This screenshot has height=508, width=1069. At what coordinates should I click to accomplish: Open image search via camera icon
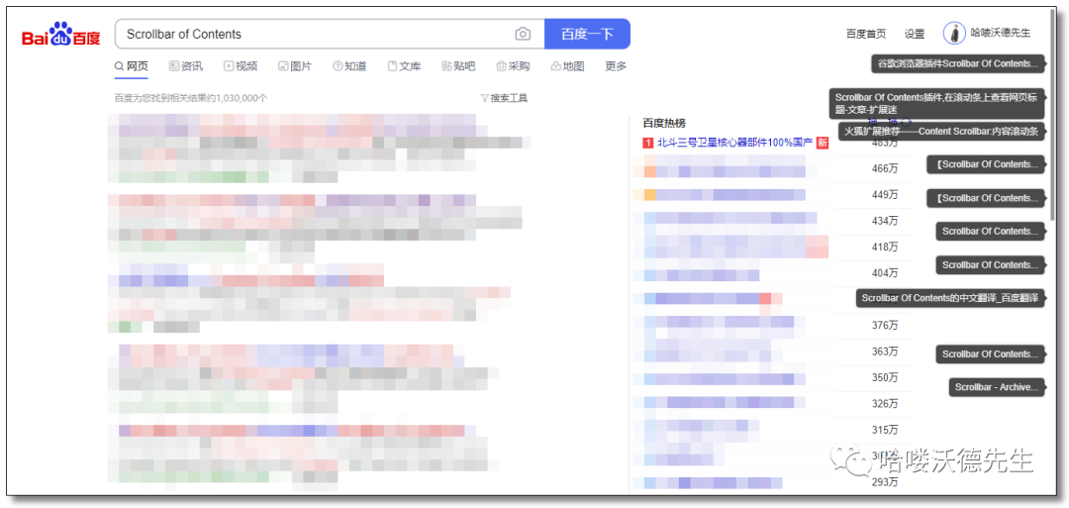coord(523,34)
